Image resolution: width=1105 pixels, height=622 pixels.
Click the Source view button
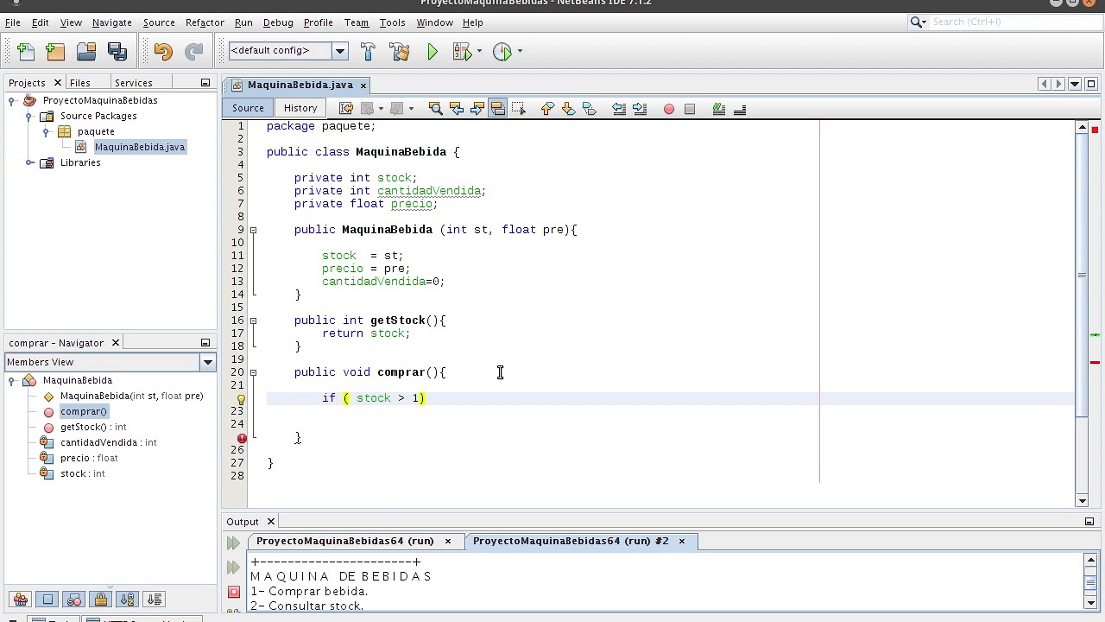tap(248, 108)
